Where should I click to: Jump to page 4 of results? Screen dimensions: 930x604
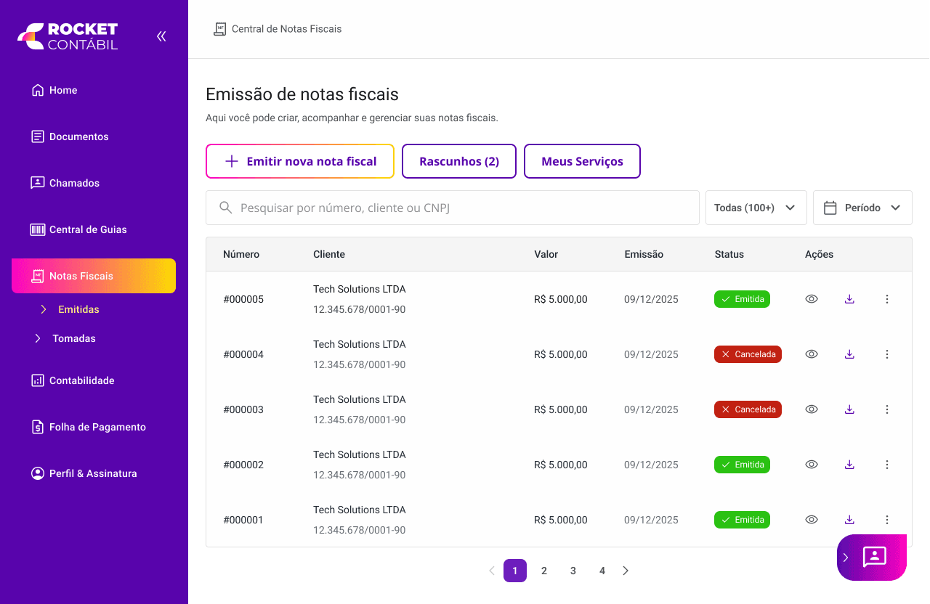coord(602,571)
